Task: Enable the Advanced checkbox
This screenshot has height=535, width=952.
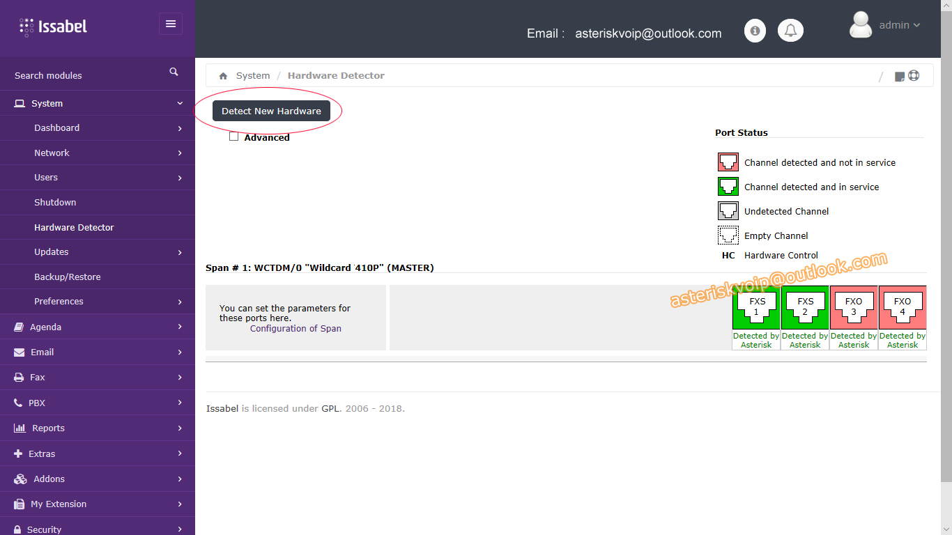Action: click(234, 137)
